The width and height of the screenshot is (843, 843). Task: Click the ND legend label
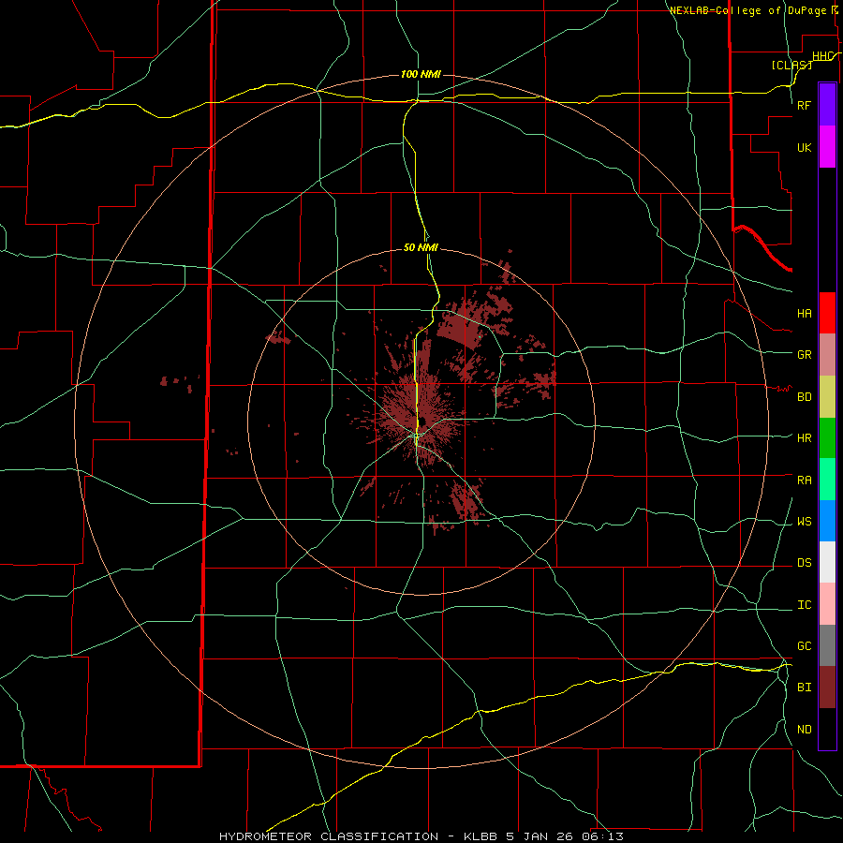[x=804, y=730]
